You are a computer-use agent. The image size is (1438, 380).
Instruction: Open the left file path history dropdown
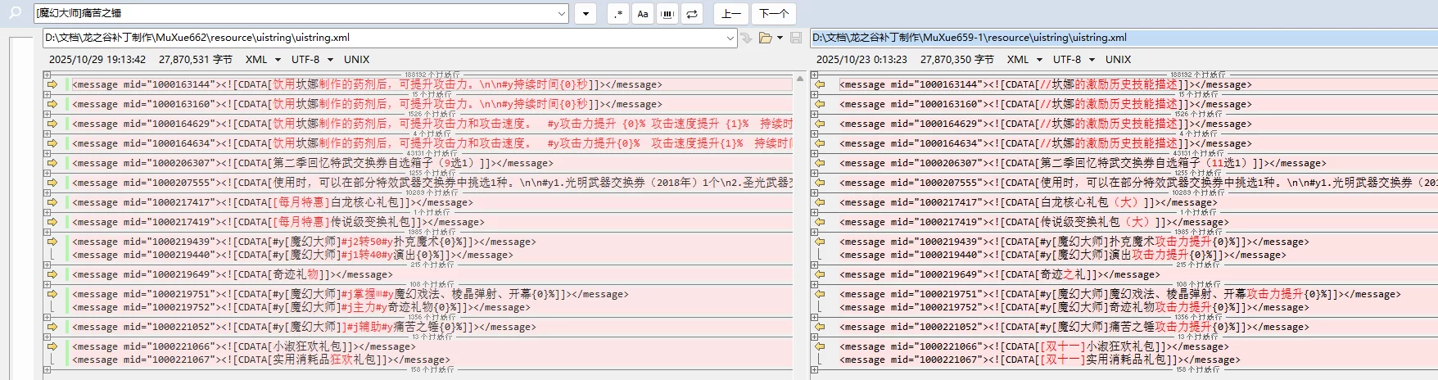pos(730,38)
